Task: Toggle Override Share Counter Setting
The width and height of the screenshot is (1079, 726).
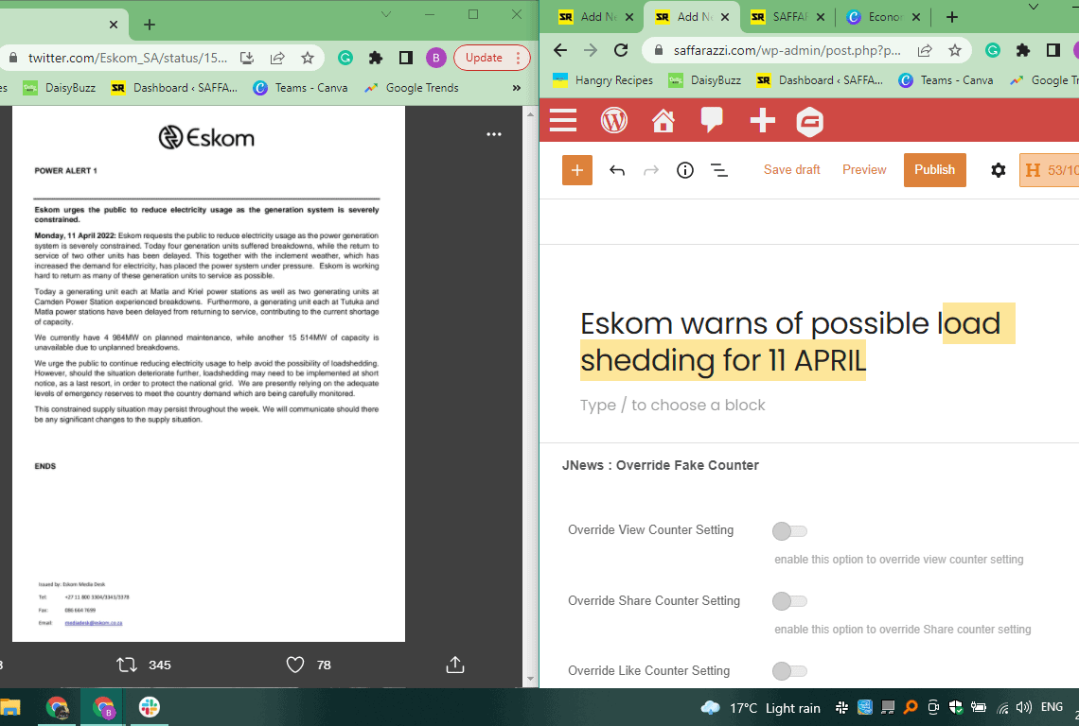Action: 789,601
